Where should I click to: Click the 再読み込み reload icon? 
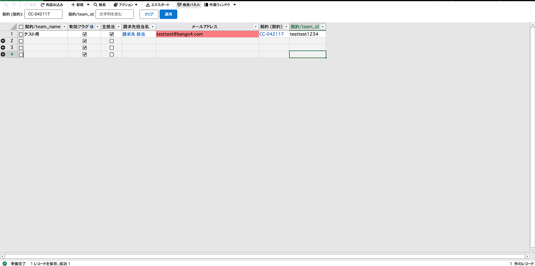(43, 5)
